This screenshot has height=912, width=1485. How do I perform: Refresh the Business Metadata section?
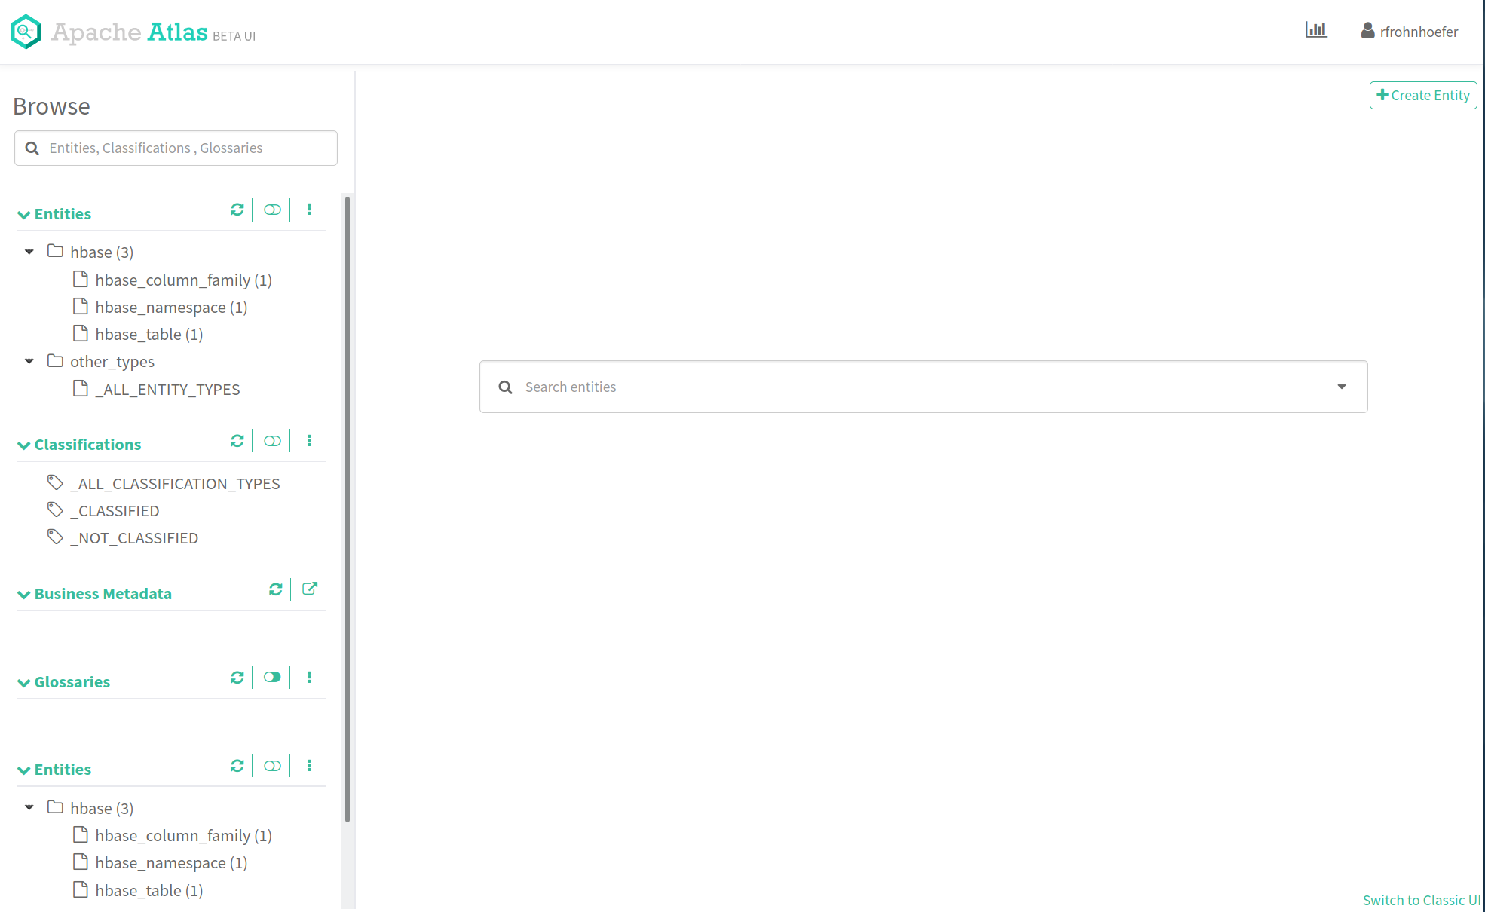(x=275, y=589)
